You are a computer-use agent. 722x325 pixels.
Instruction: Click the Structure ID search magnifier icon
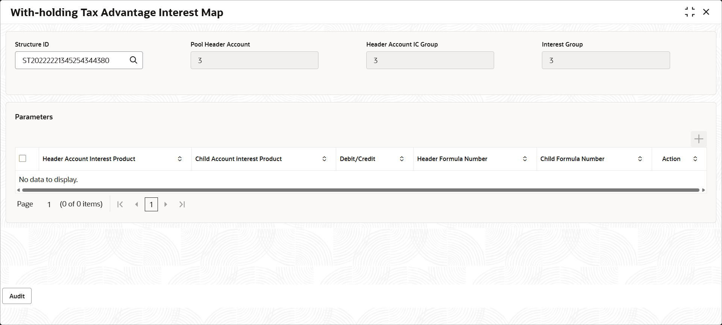(133, 60)
